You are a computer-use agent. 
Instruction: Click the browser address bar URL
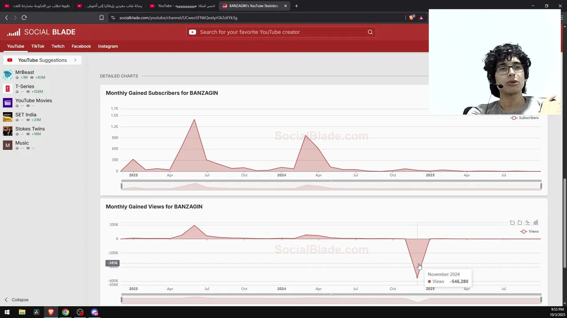coord(178,18)
